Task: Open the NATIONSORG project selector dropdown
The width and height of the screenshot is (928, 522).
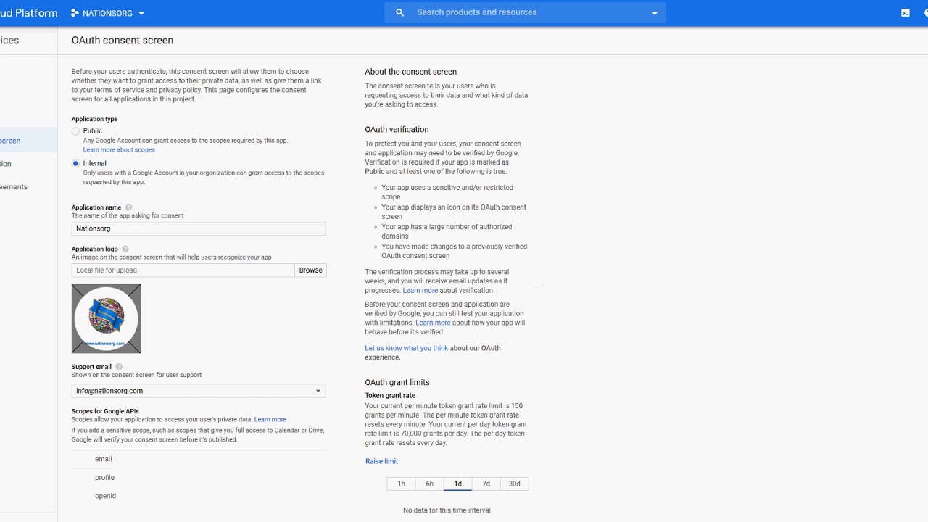Action: (108, 13)
